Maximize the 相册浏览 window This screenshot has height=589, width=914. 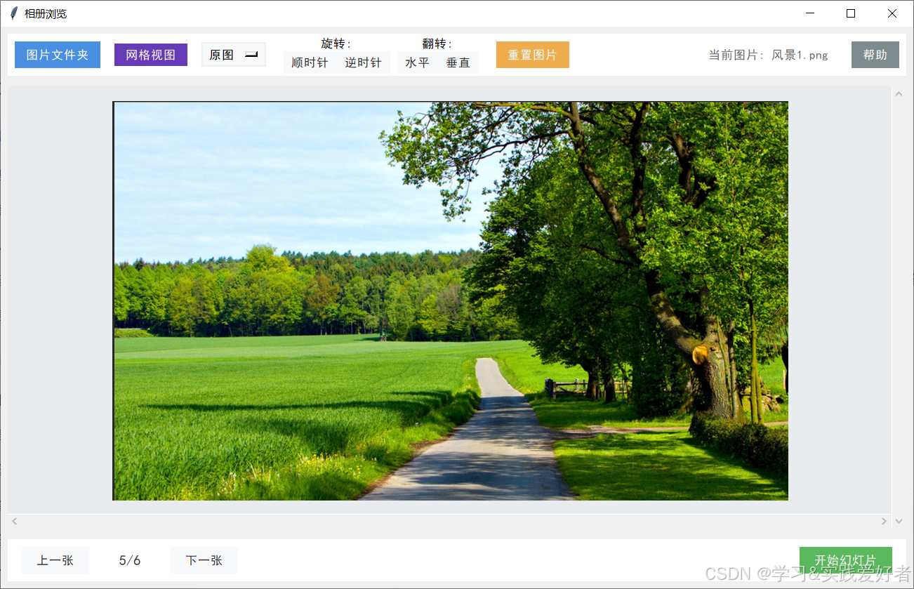pyautogui.click(x=851, y=13)
